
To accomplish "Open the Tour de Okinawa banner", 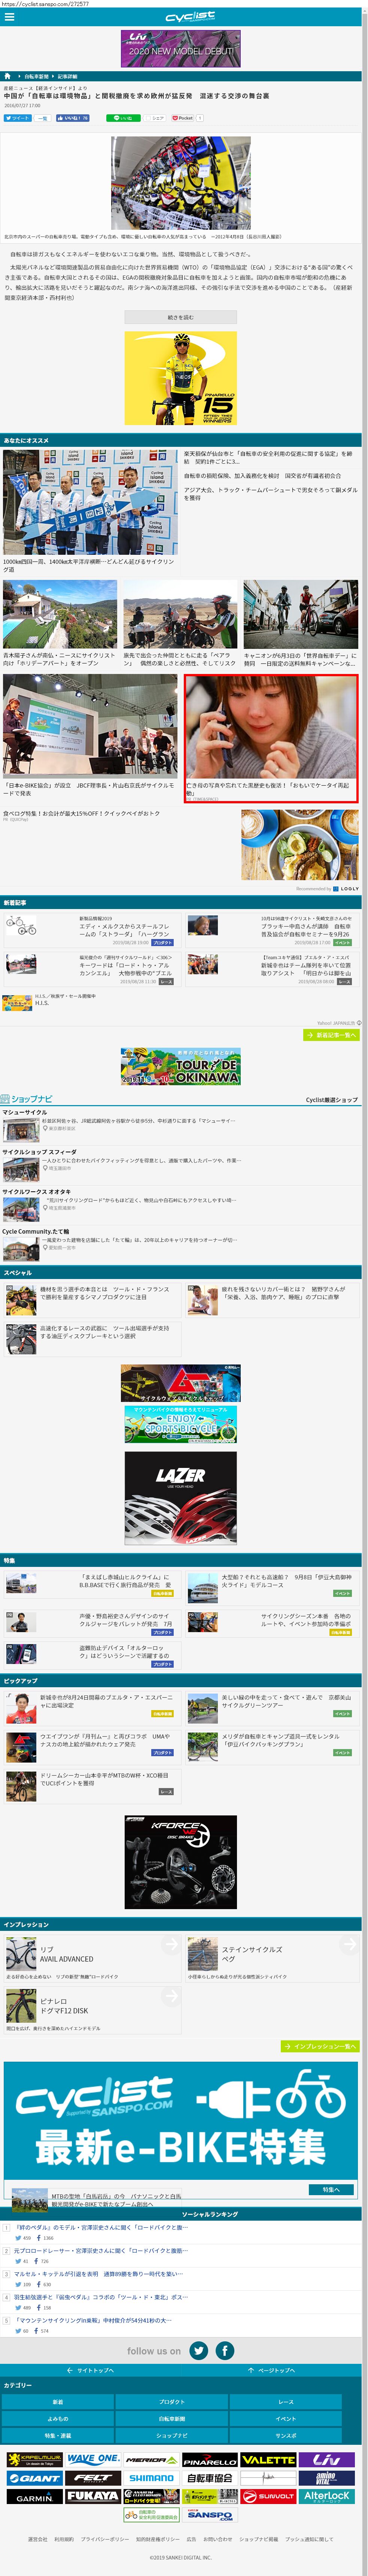I will point(181,1067).
